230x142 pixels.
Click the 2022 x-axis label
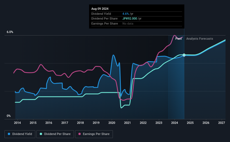[143, 123]
